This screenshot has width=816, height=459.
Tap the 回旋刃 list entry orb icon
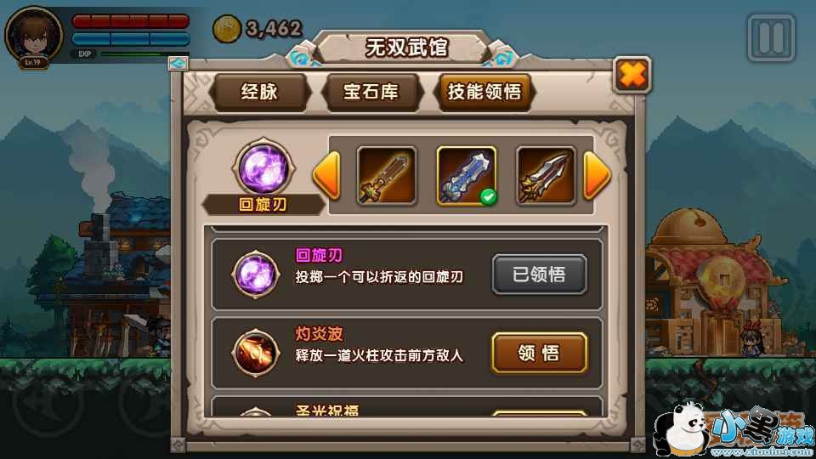(256, 274)
